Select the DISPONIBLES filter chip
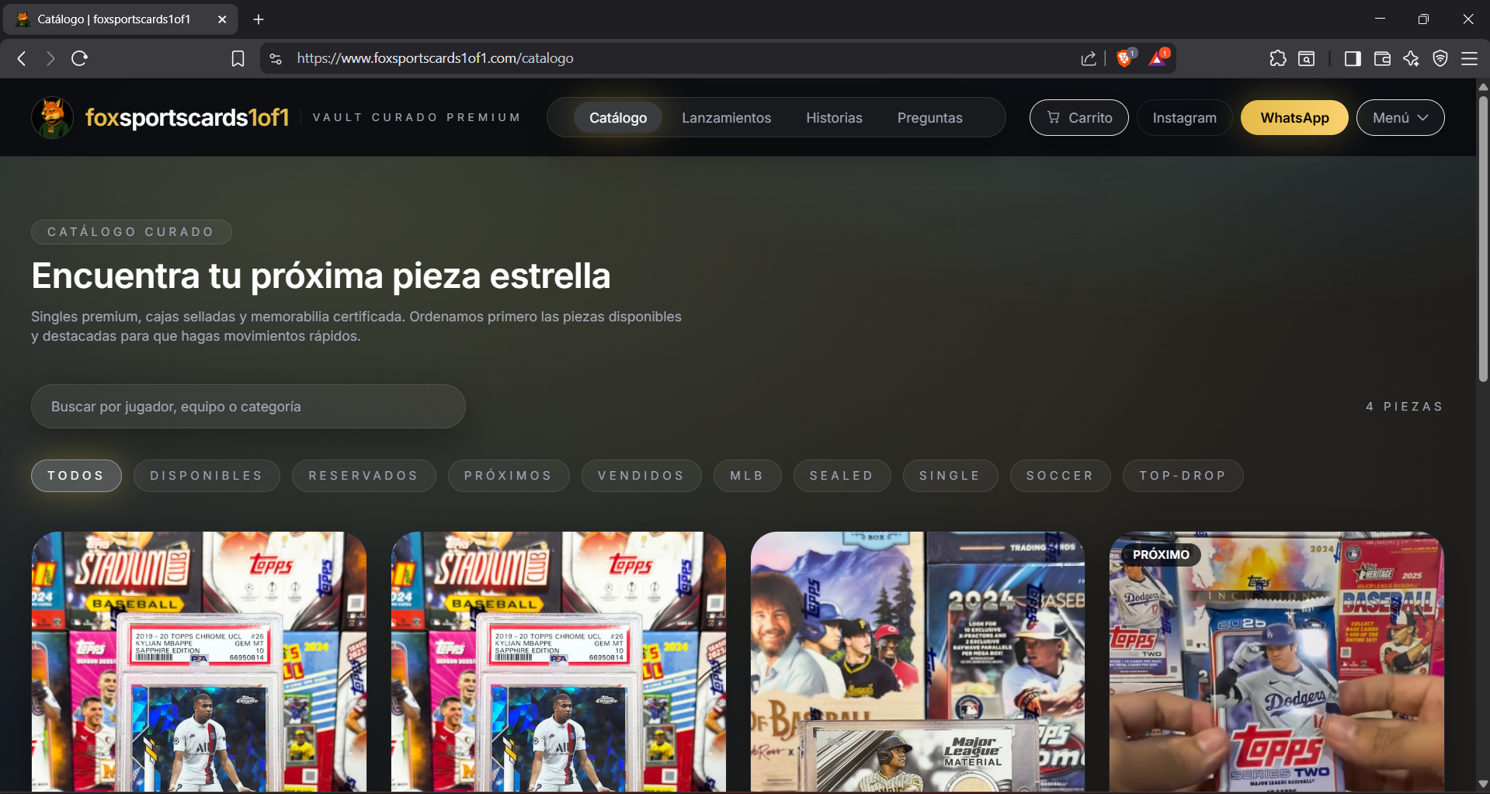 coord(206,475)
